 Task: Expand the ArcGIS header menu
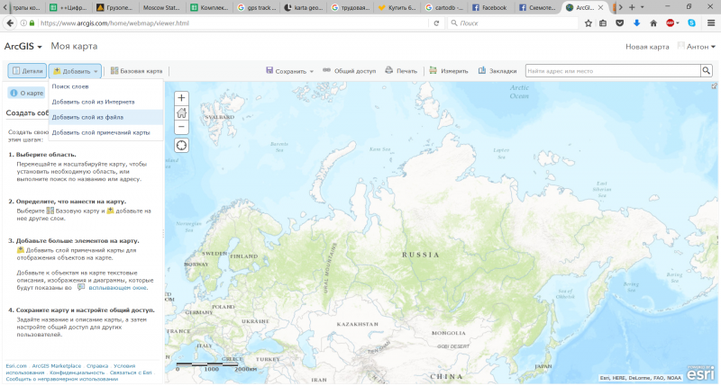(23, 45)
